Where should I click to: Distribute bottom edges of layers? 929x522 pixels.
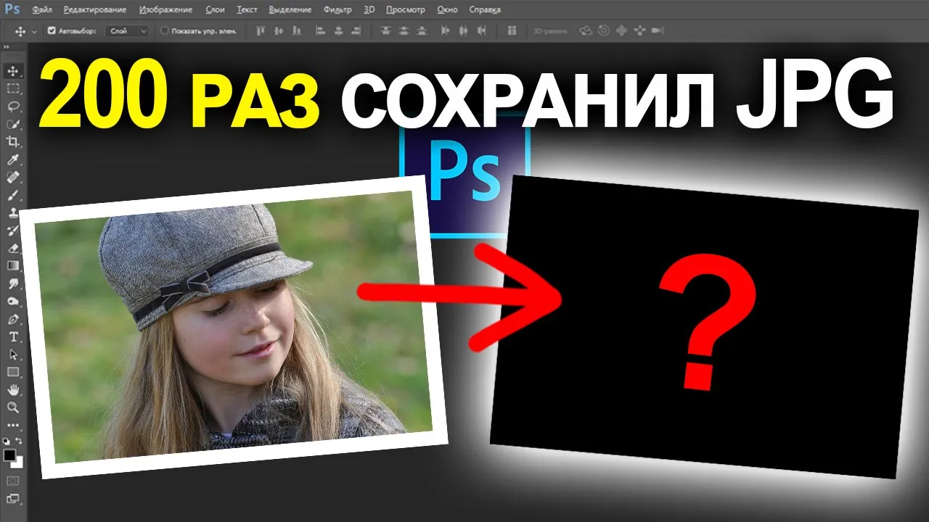pos(422,31)
